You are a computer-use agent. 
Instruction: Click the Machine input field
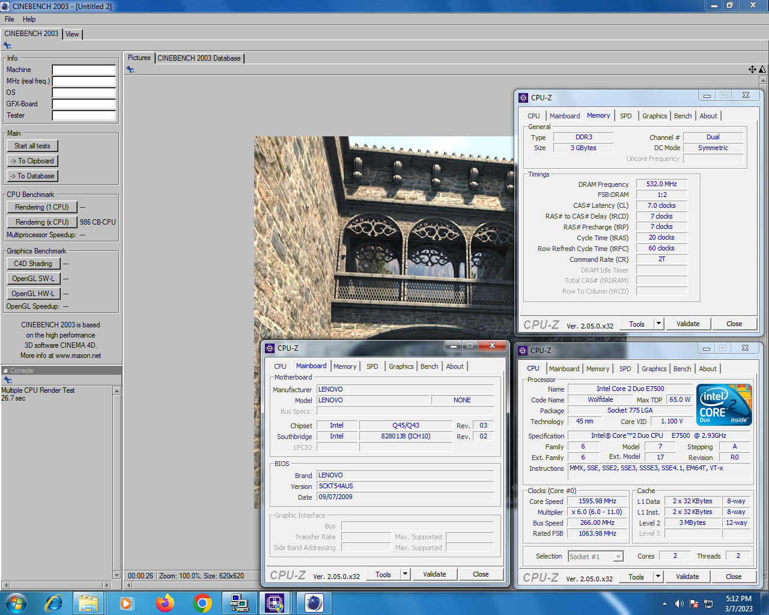(84, 70)
